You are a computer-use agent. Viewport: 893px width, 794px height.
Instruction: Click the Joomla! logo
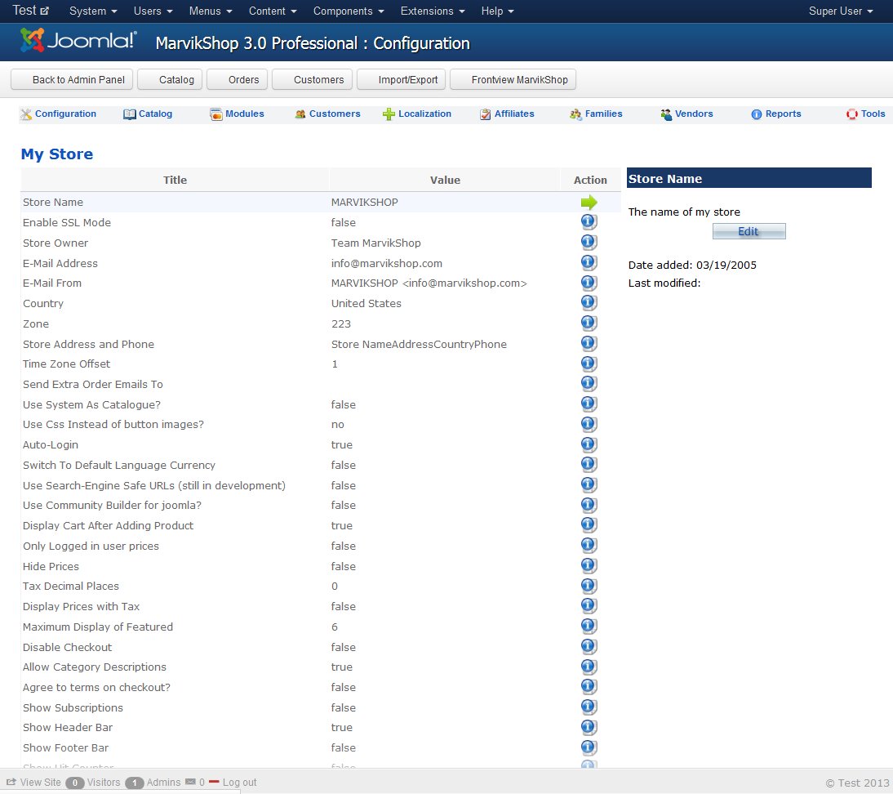click(78, 41)
